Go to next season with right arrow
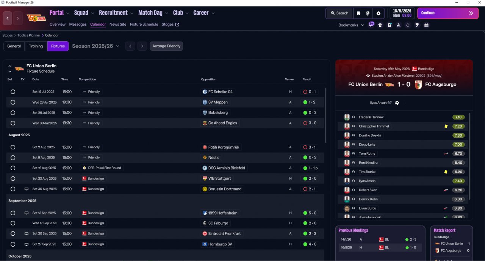485x261 pixels. 142,46
